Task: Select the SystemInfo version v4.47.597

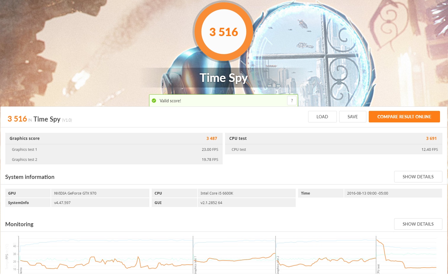Action: tap(62, 203)
